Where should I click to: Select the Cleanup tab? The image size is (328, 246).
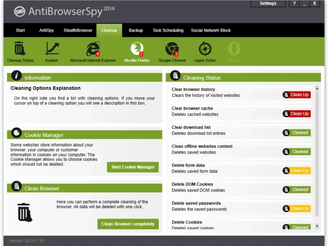point(109,30)
